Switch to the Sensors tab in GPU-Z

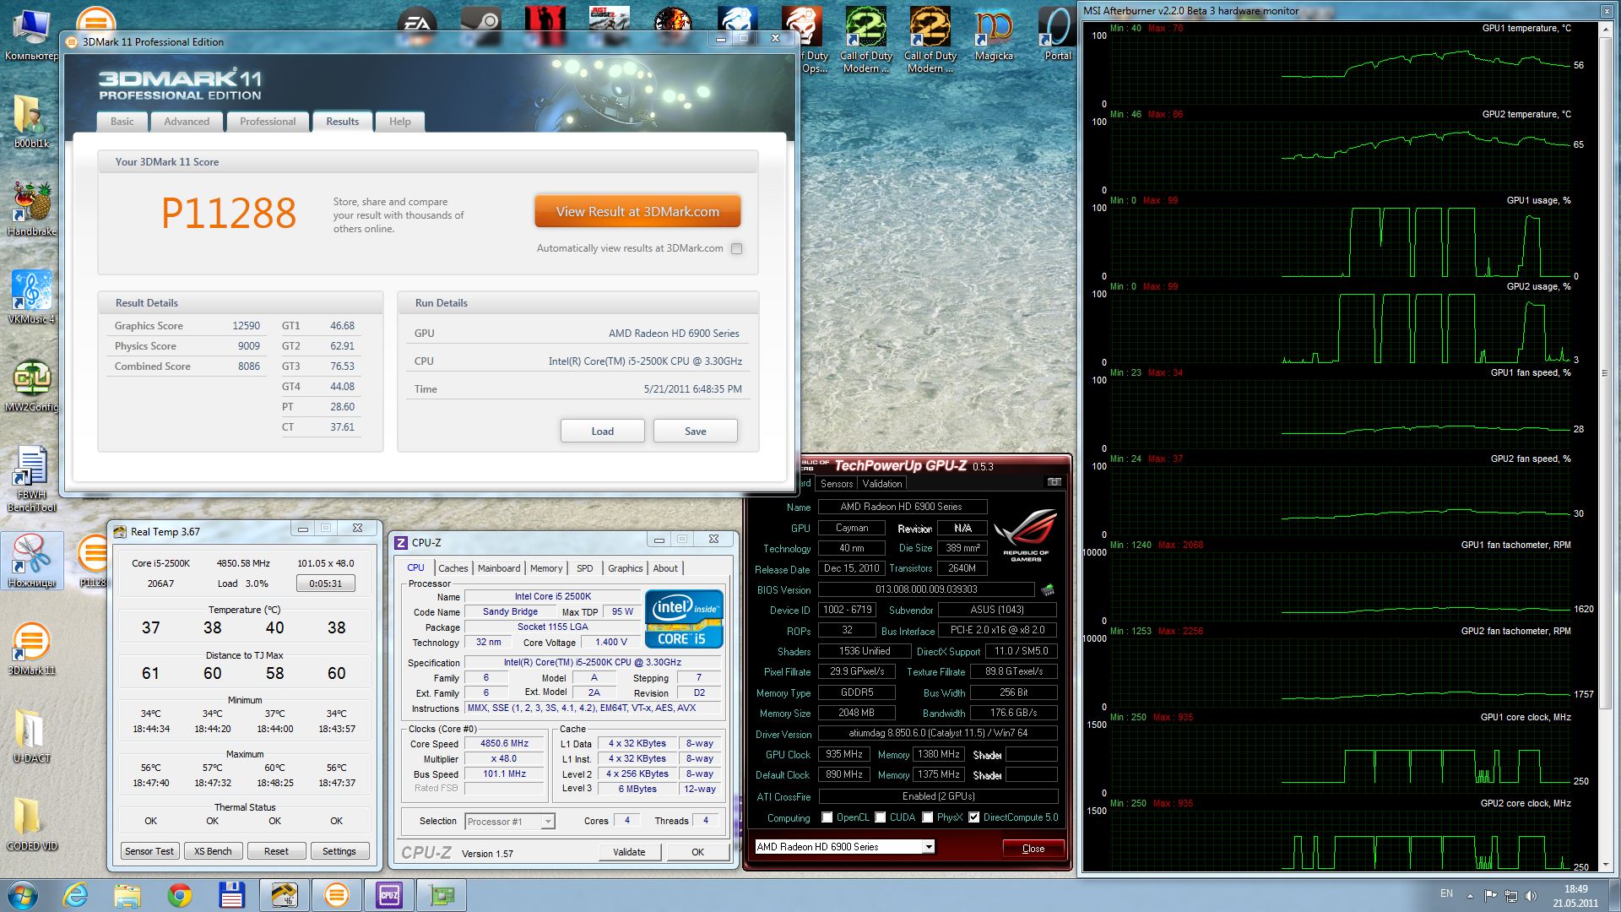tap(837, 484)
